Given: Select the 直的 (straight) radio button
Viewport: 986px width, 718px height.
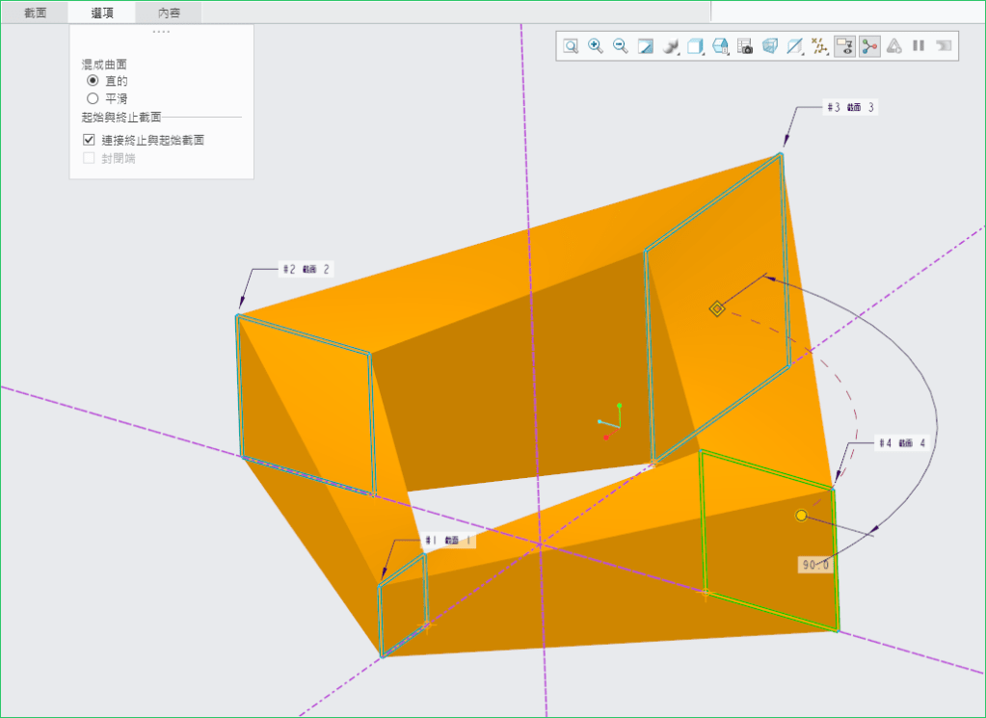Looking at the screenshot, I should coord(93,81).
